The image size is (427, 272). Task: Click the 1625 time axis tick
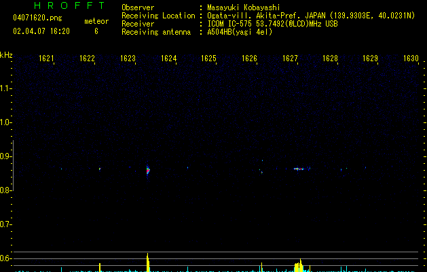coord(208,58)
